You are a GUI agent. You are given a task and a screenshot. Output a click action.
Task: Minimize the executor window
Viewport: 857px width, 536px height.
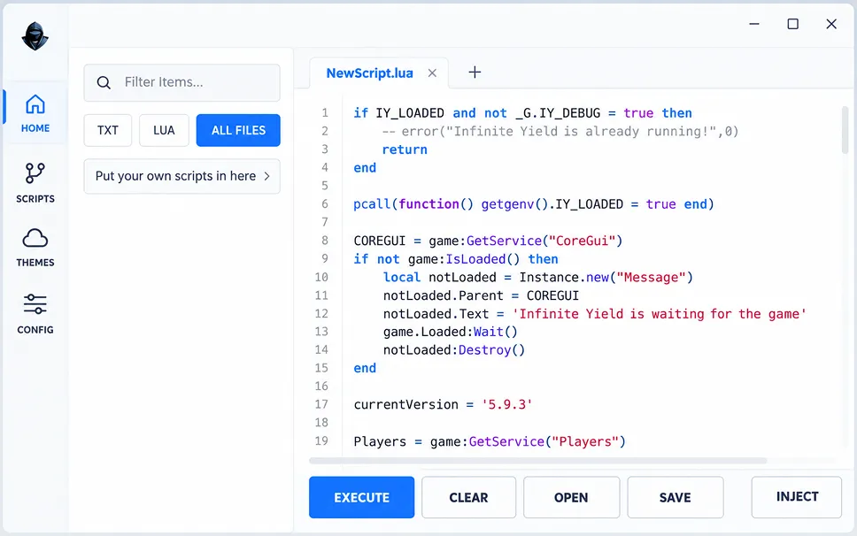(x=754, y=24)
